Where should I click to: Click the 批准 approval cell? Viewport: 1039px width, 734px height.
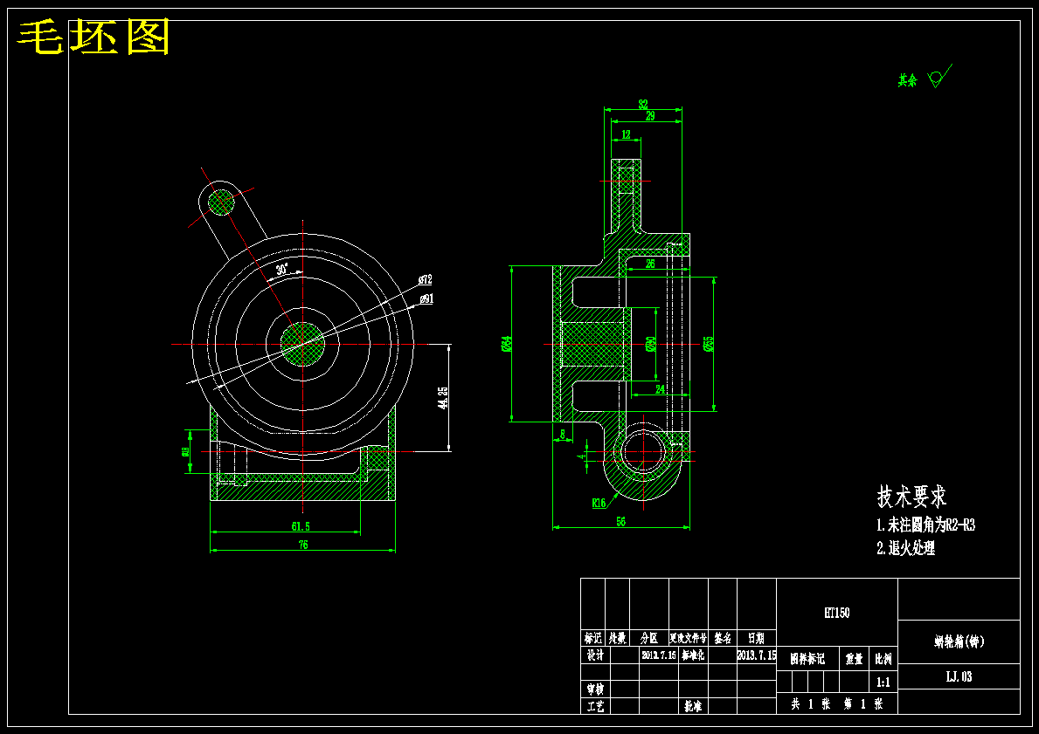pyautogui.click(x=693, y=707)
